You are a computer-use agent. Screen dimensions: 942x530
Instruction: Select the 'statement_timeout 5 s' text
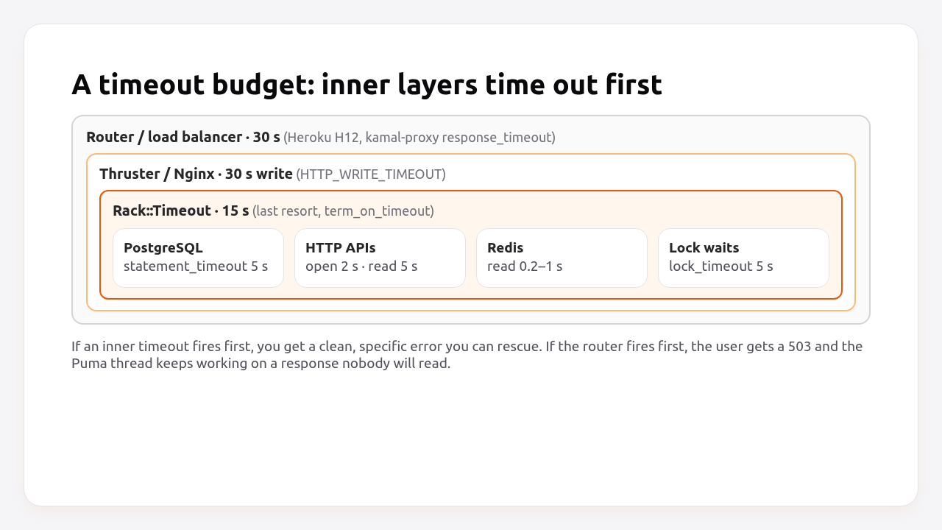(x=196, y=266)
